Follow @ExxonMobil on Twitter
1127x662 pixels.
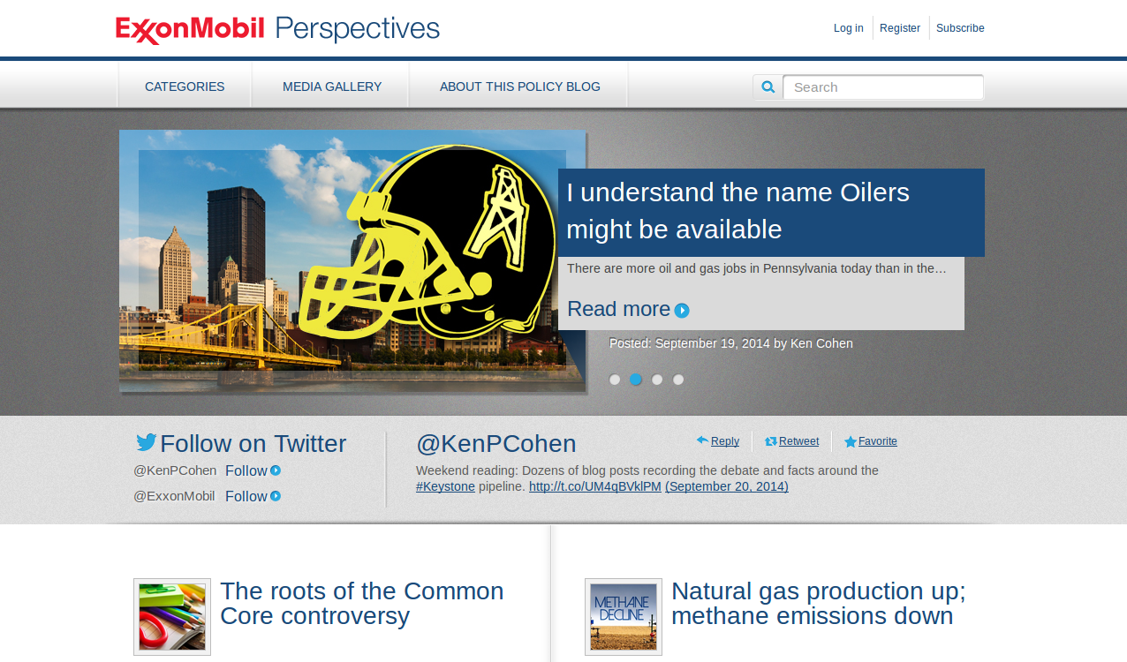click(x=246, y=496)
